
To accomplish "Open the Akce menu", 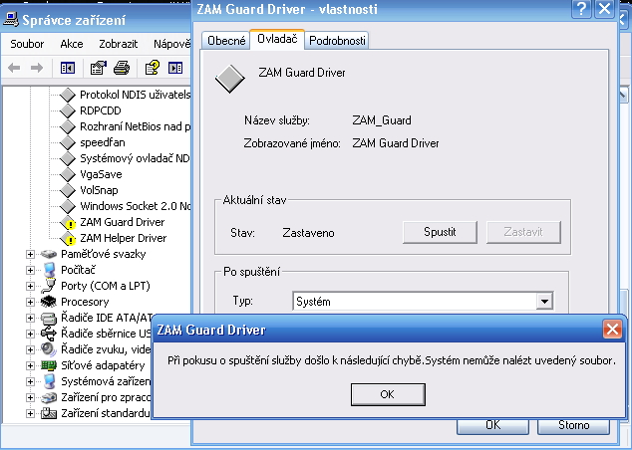I will tap(72, 44).
